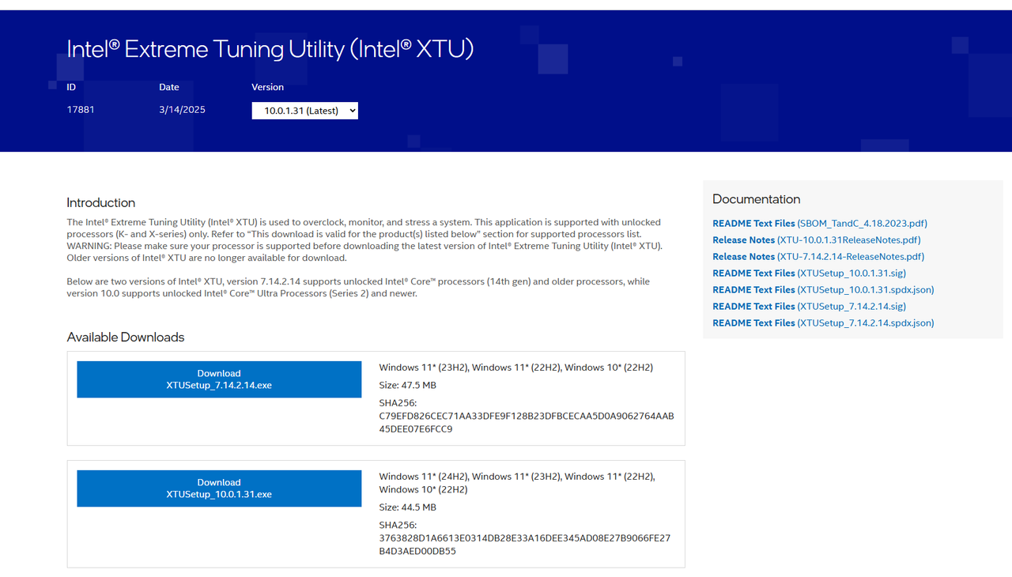
Task: Click the Size: 47.5 MB text
Action: [x=408, y=386]
